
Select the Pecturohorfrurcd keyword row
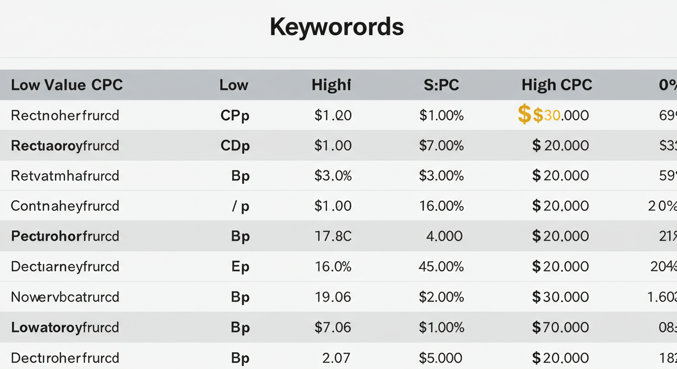(x=338, y=236)
